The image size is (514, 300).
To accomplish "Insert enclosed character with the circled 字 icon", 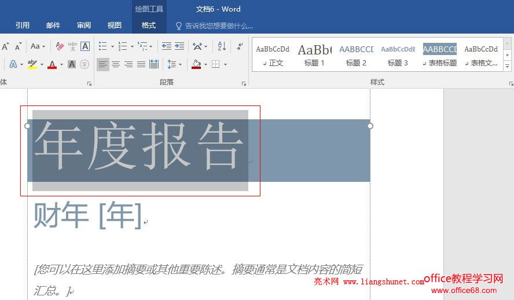I will [85, 64].
